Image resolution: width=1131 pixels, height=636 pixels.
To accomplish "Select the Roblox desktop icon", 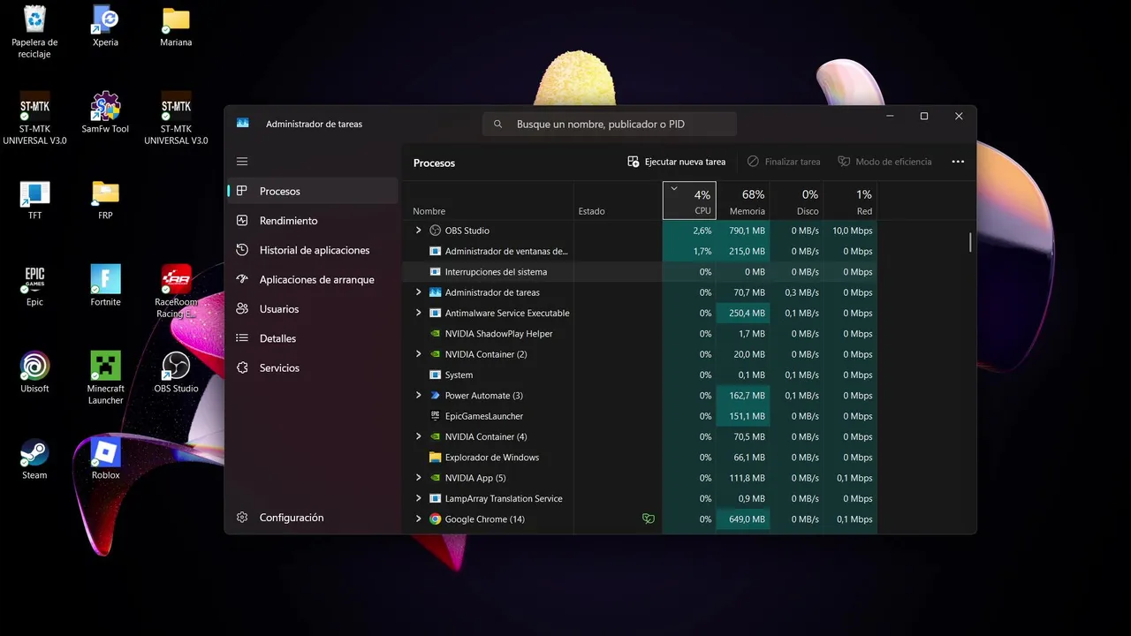I will pyautogui.click(x=105, y=458).
